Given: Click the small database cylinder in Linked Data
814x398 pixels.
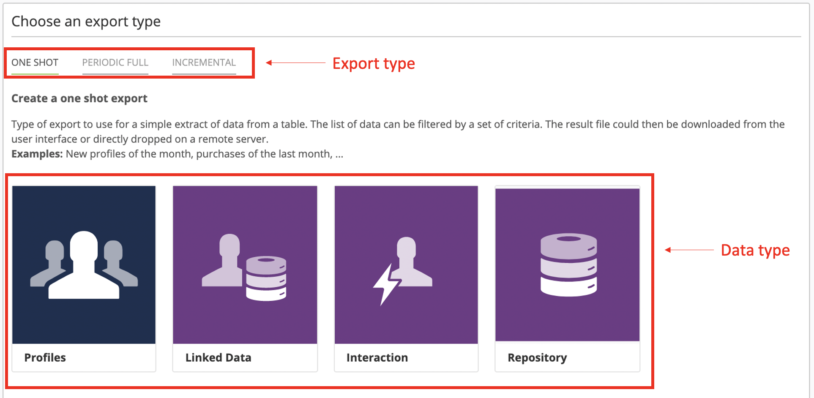Looking at the screenshot, I should [x=266, y=278].
